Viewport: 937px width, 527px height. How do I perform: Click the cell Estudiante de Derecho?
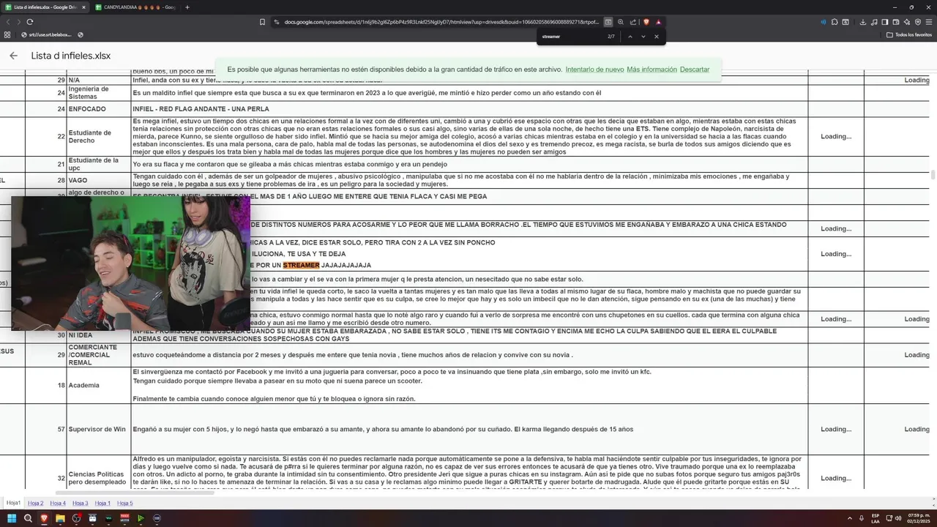(x=98, y=136)
